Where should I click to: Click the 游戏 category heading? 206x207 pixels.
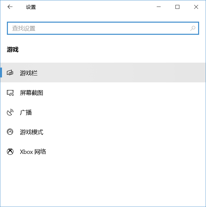[x=13, y=50]
